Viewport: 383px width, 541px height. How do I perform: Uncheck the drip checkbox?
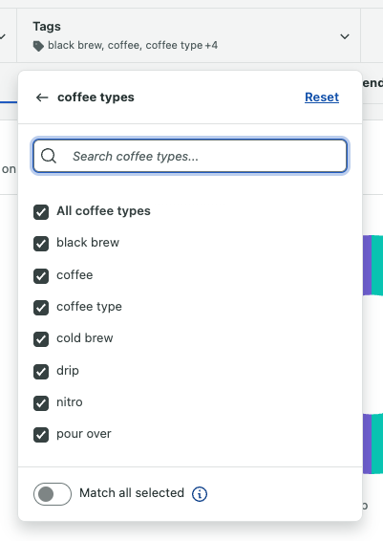(41, 371)
